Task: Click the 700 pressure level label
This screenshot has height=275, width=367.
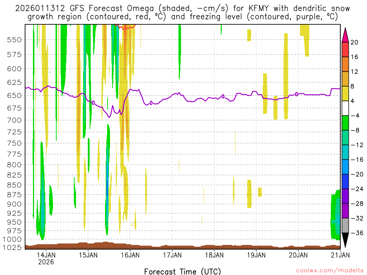Action: click(x=14, y=120)
